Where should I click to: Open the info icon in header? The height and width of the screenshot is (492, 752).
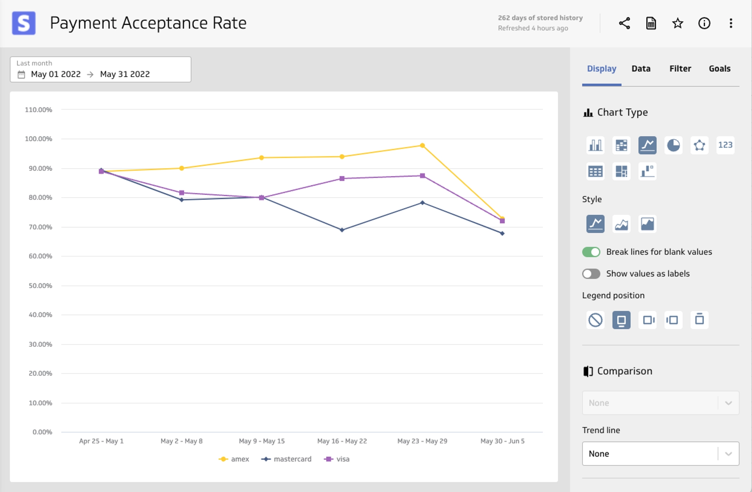tap(704, 23)
